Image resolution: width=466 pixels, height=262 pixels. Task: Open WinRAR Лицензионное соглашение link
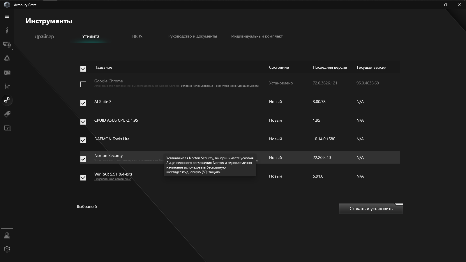click(x=112, y=179)
